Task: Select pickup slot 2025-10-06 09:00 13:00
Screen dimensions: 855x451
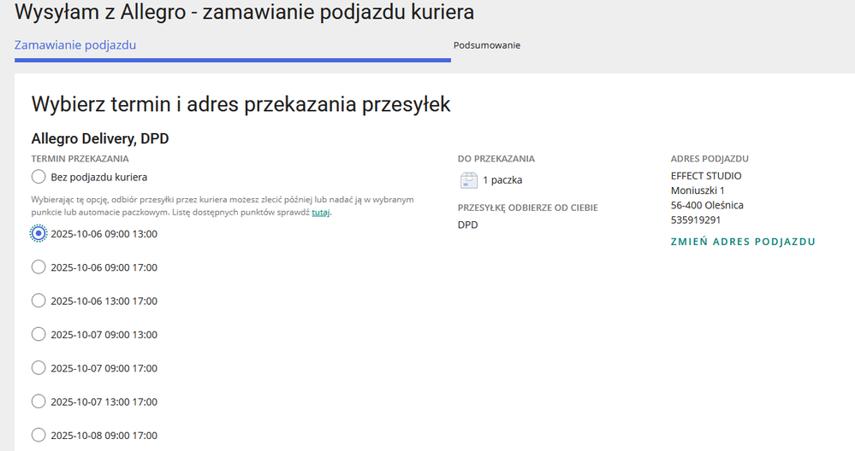Action: click(39, 233)
